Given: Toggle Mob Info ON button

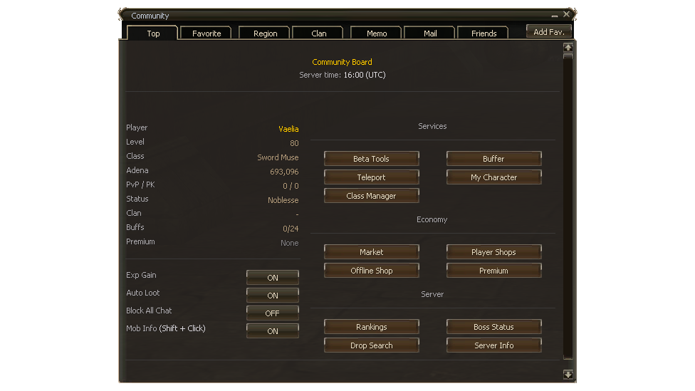Looking at the screenshot, I should [x=273, y=330].
